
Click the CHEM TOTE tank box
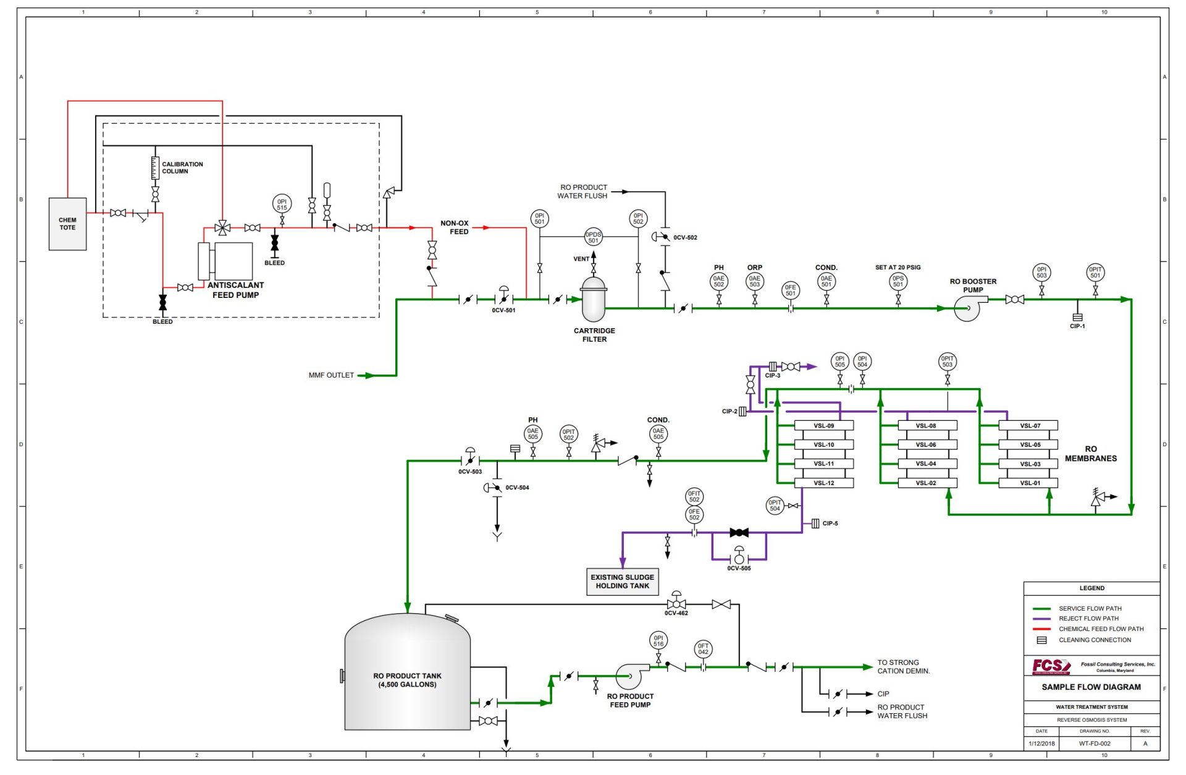point(67,224)
